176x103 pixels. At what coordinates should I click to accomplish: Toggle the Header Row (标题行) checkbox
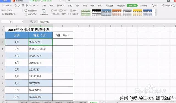pos(52,10)
